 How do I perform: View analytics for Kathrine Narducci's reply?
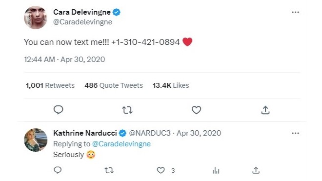coord(216,170)
